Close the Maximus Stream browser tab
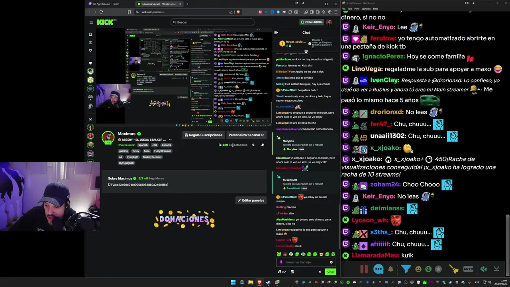The width and height of the screenshot is (510, 287). click(x=180, y=4)
